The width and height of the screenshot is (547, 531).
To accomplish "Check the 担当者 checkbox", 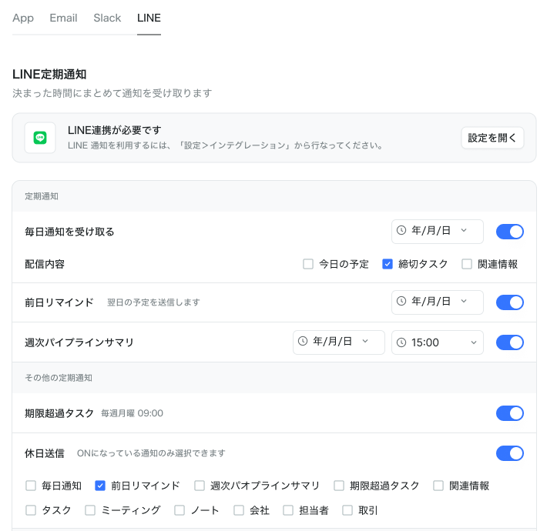I will pyautogui.click(x=288, y=510).
